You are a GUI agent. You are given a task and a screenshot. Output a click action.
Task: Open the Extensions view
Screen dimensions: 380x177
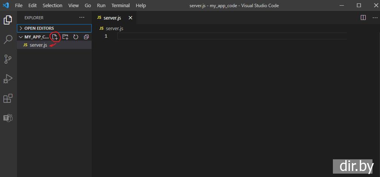pos(8,99)
